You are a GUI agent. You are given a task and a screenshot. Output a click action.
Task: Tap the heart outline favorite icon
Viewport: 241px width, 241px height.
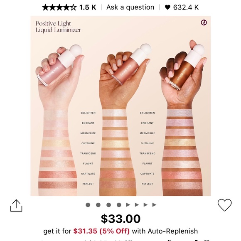224,205
